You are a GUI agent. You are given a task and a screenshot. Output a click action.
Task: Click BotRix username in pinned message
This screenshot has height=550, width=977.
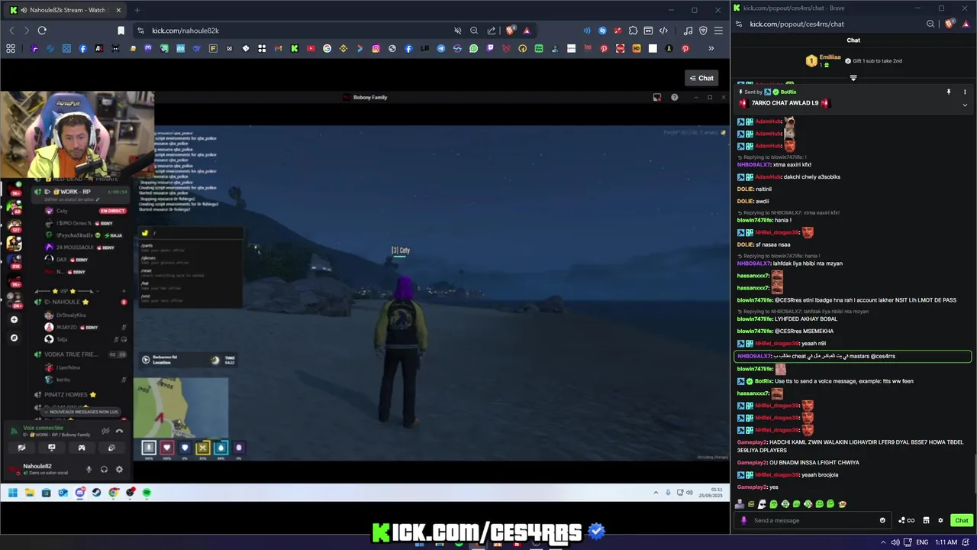(x=788, y=92)
